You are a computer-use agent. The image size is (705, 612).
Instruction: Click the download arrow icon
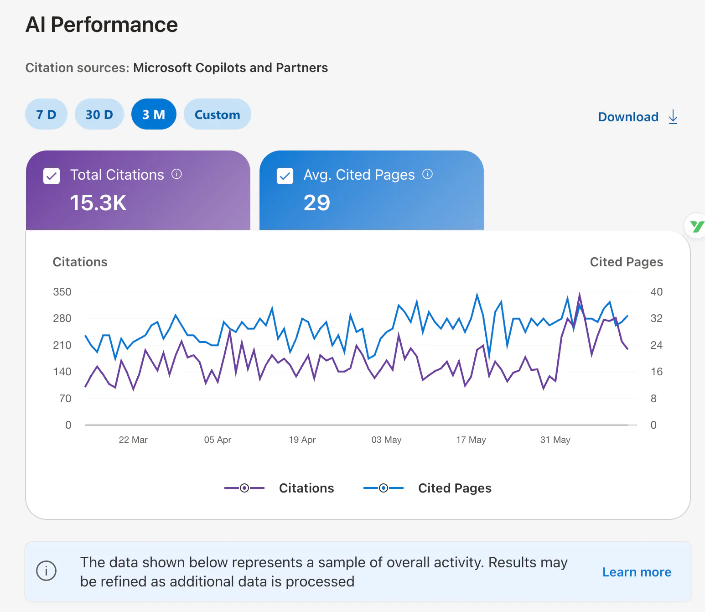click(x=673, y=117)
